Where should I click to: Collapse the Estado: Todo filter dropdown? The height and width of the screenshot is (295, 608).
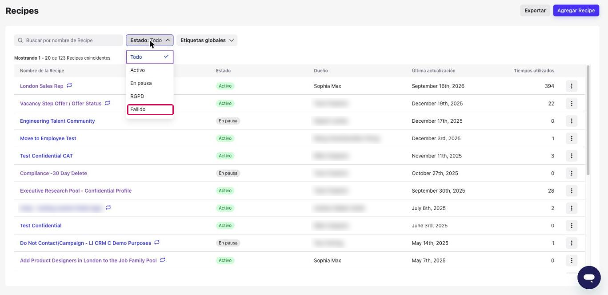pyautogui.click(x=149, y=40)
